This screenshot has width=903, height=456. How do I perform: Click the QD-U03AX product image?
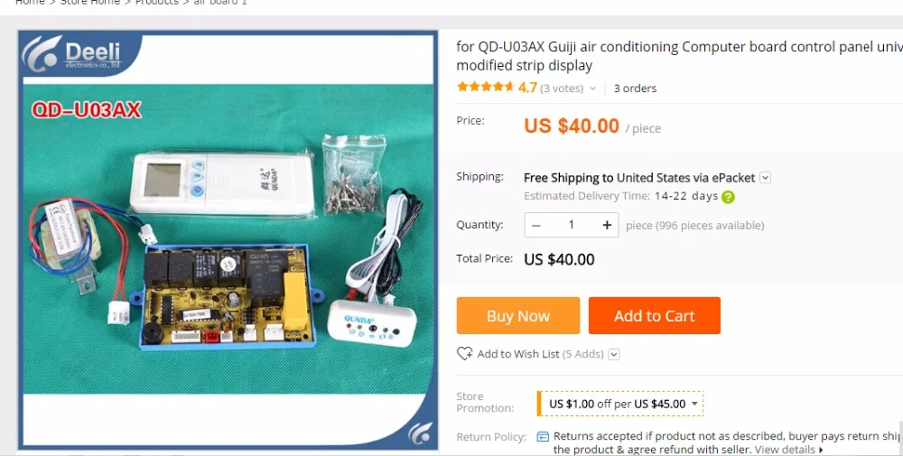(228, 239)
